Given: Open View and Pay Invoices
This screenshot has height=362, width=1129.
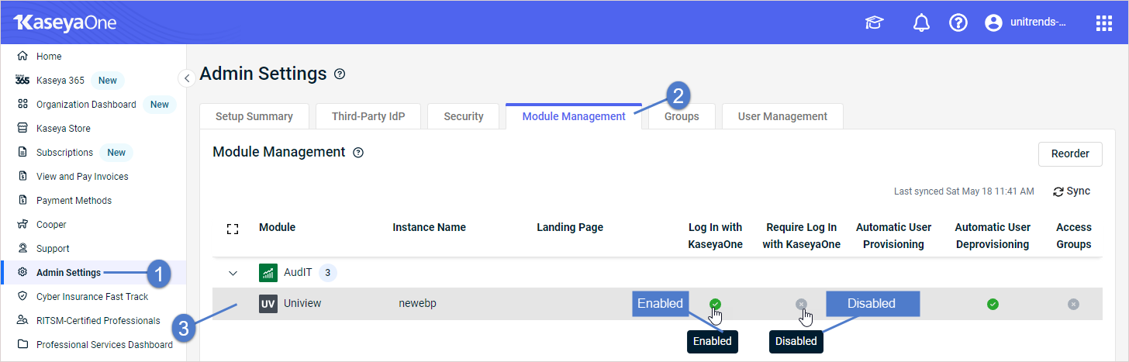Looking at the screenshot, I should click(x=82, y=176).
